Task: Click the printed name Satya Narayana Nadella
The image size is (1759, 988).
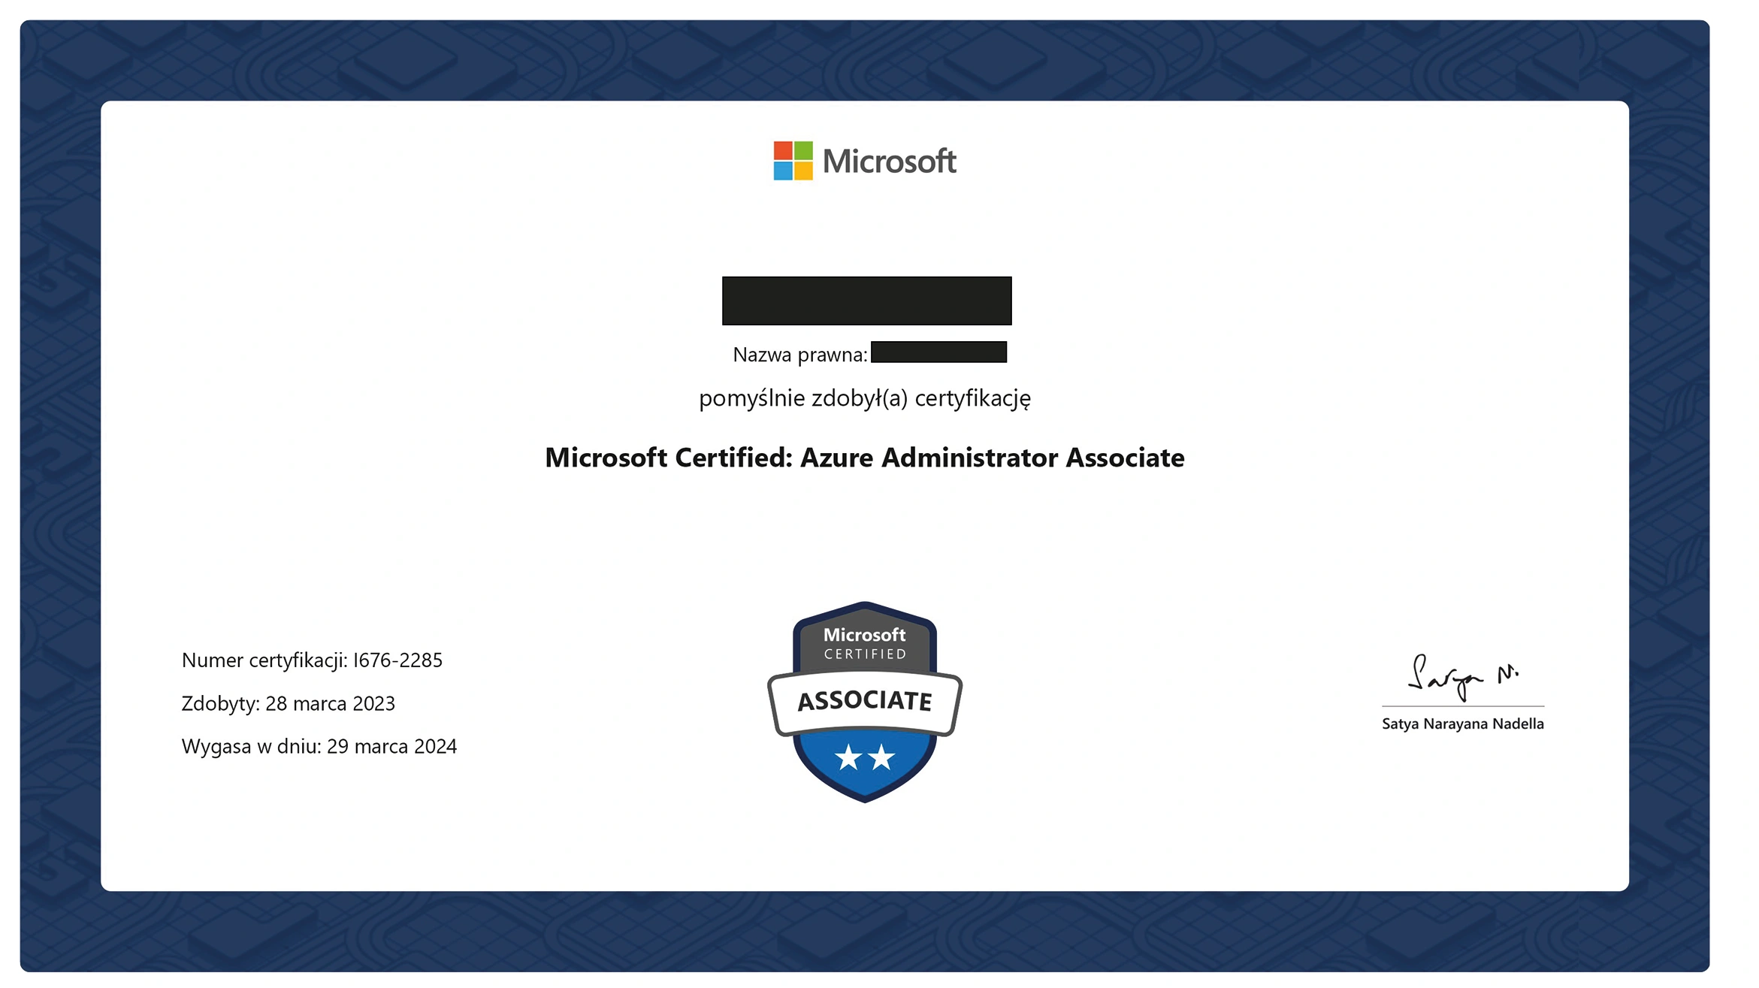Action: [x=1462, y=724]
